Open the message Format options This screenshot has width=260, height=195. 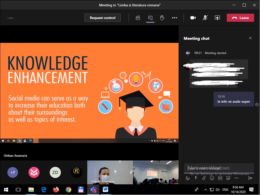pos(188,178)
